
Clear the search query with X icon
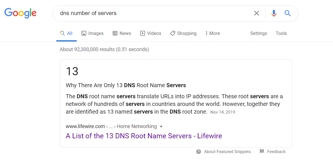click(257, 13)
